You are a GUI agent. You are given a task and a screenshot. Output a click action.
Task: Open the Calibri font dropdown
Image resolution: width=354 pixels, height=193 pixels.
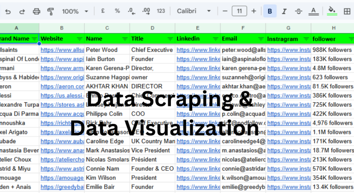coord(194,11)
